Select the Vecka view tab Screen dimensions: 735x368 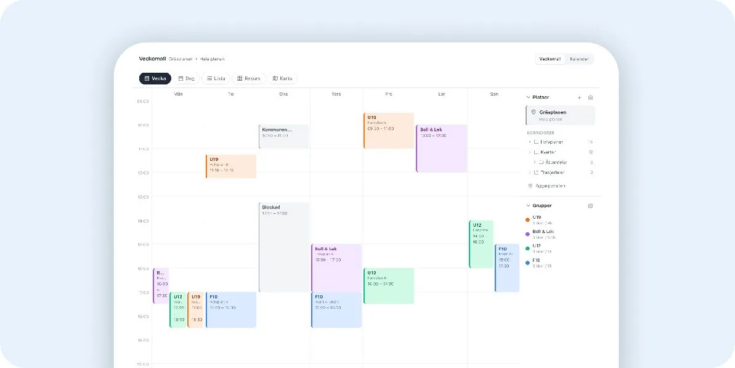155,78
